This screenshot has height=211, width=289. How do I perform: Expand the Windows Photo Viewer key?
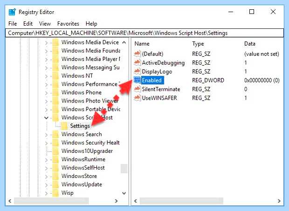coord(47,101)
